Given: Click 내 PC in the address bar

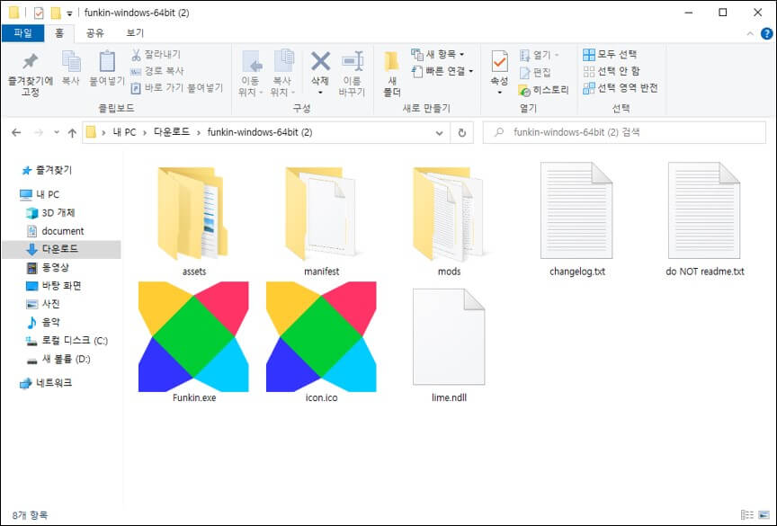Looking at the screenshot, I should 124,132.
